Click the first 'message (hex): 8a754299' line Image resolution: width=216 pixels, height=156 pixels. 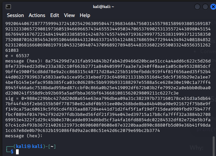point(108,61)
